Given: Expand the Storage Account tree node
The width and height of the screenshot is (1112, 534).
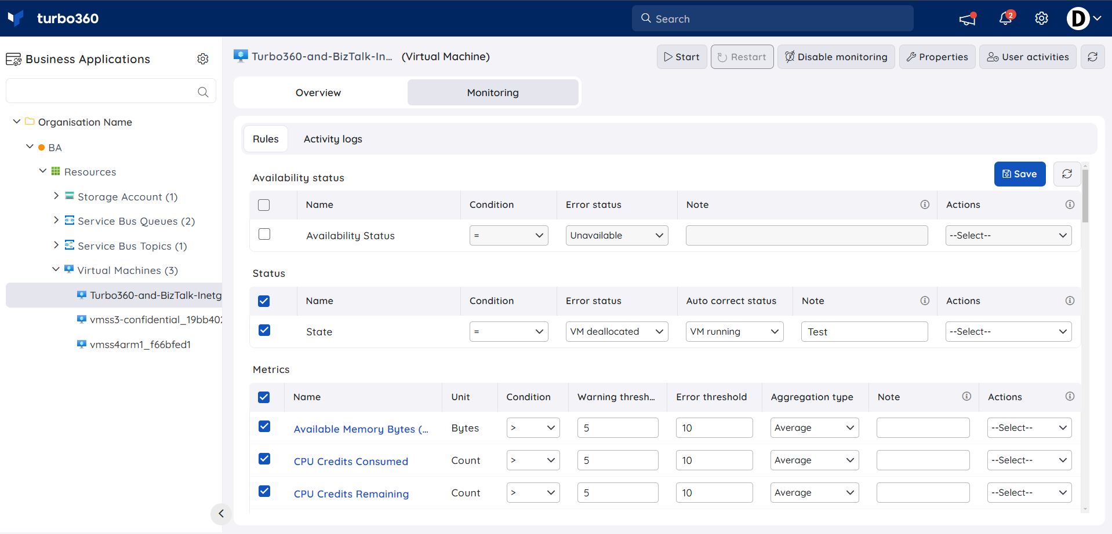Looking at the screenshot, I should point(56,196).
